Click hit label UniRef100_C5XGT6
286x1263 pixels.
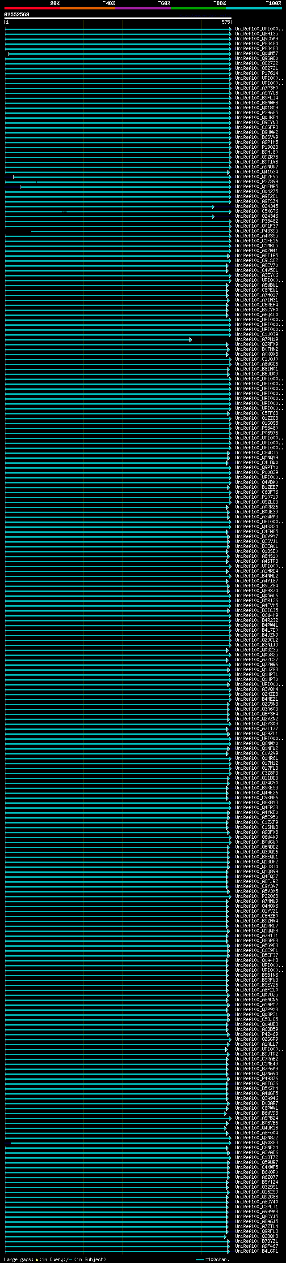(x=257, y=212)
